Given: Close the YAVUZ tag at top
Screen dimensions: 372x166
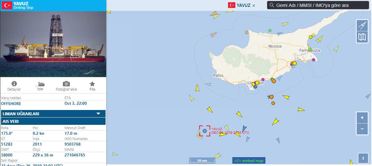Looking at the screenshot, I should coord(254,5).
